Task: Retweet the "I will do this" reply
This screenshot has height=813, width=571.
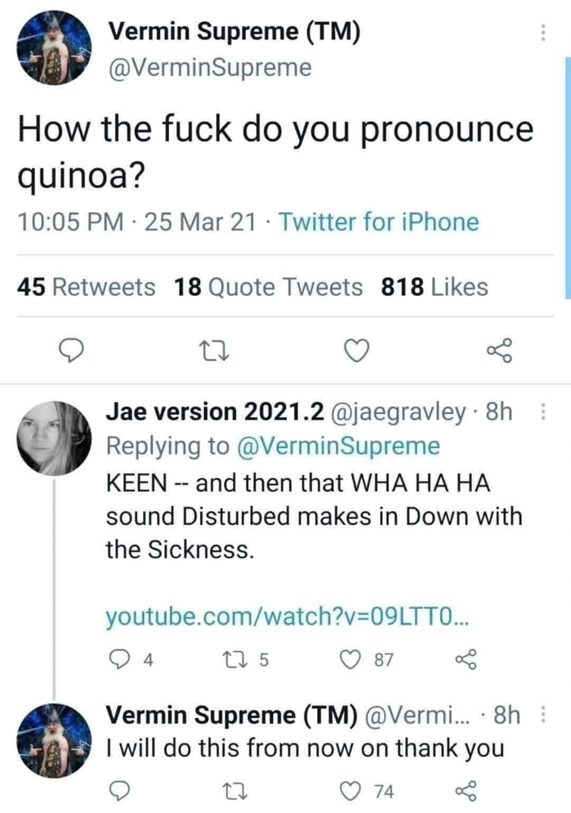Action: (x=238, y=791)
